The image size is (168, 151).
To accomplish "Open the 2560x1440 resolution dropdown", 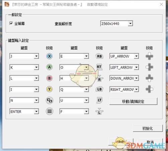I will click(116, 23).
